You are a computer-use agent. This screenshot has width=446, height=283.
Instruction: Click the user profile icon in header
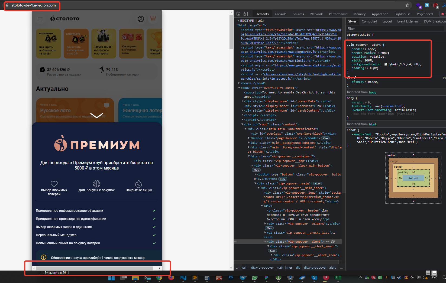141,19
